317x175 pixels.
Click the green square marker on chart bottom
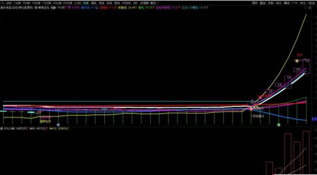[x=279, y=125]
